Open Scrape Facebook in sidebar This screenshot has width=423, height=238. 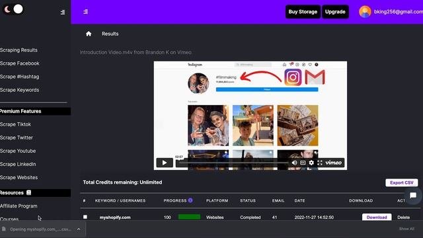(x=20, y=63)
